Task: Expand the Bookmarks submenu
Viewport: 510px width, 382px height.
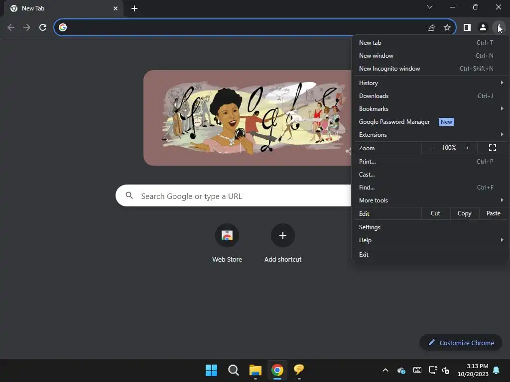Action: (x=430, y=109)
